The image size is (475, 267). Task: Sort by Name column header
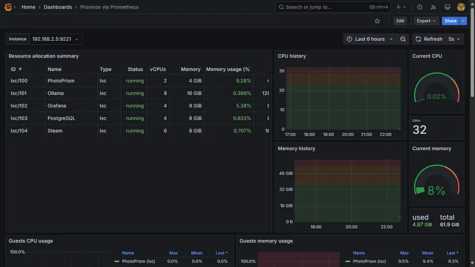tap(54, 69)
